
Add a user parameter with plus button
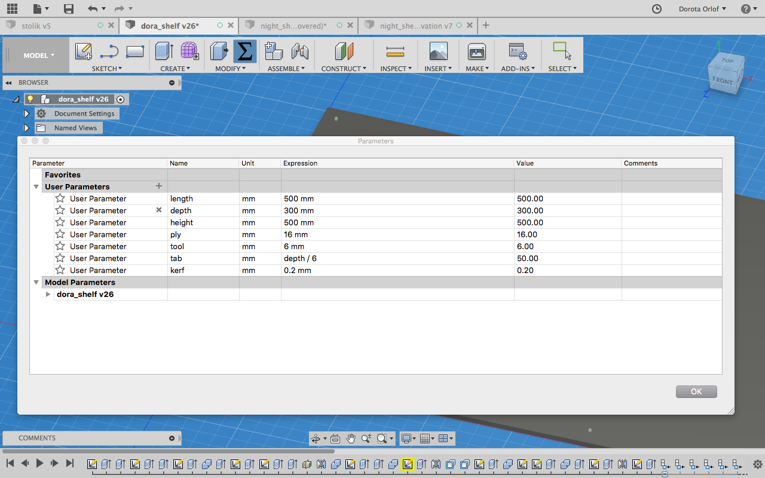pyautogui.click(x=159, y=186)
